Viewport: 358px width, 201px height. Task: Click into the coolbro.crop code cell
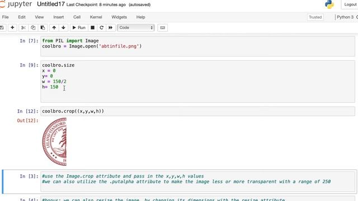(x=197, y=111)
